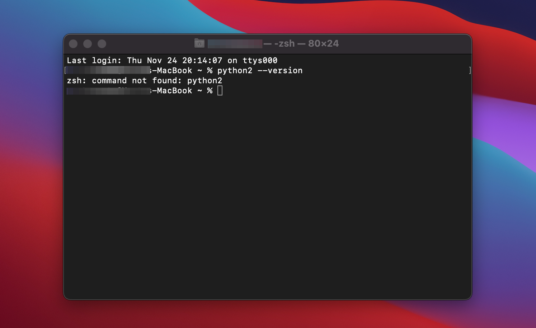Click the "80×24" size in title bar
This screenshot has width=536, height=328.
coord(323,43)
